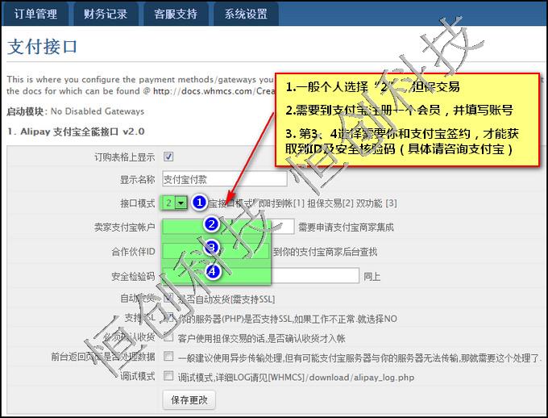Image resolution: width=548 pixels, height=418 pixels.
Task: Toggle the 支持SSL checkbox
Action: tap(168, 317)
